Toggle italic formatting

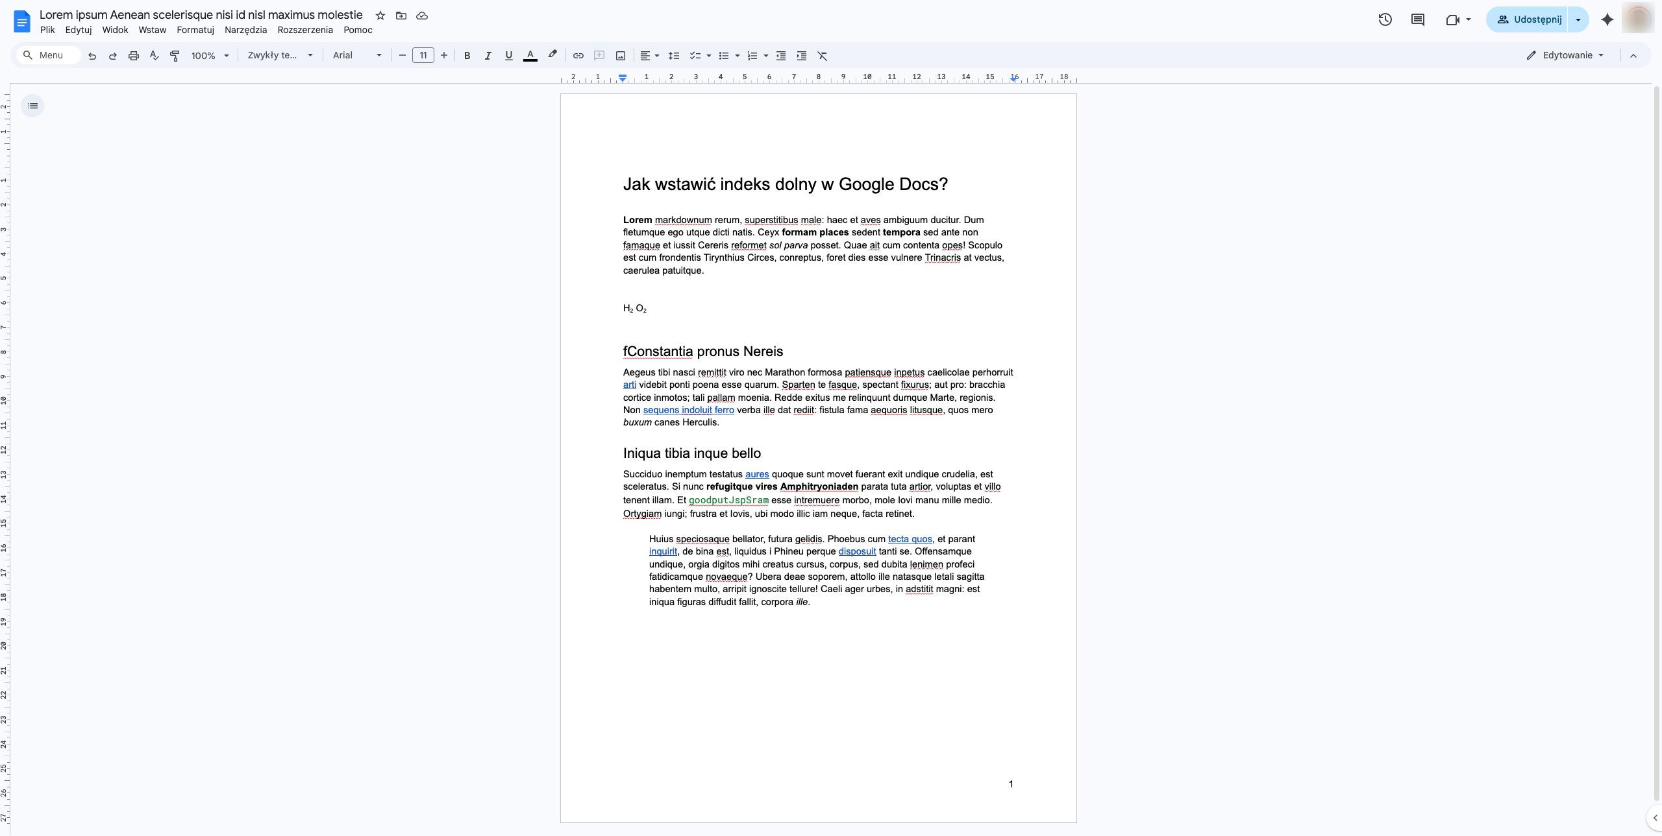coord(488,56)
